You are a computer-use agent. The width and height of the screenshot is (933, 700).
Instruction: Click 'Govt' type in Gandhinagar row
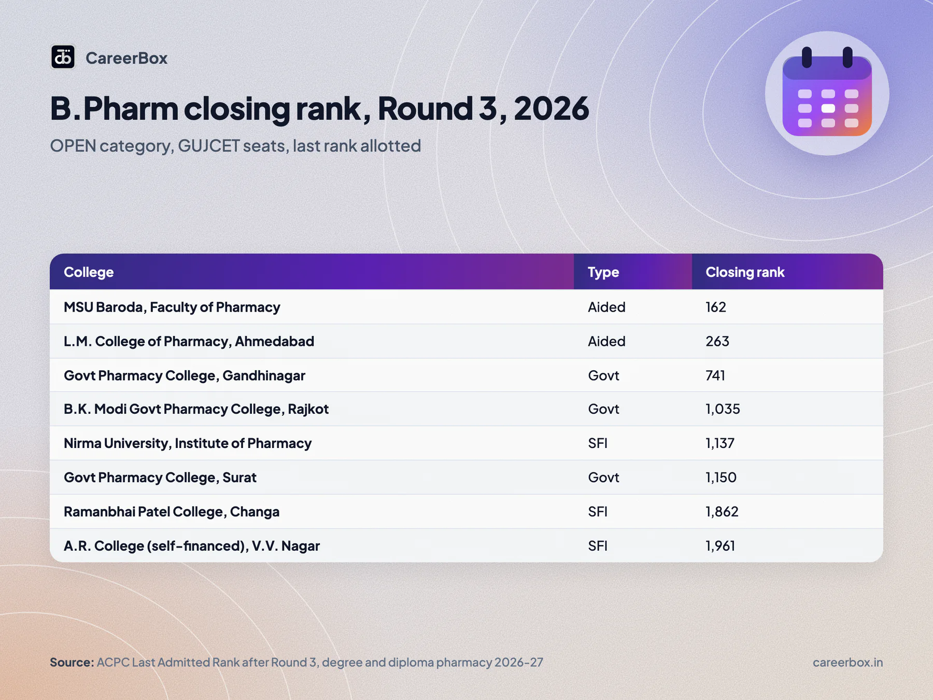point(603,375)
